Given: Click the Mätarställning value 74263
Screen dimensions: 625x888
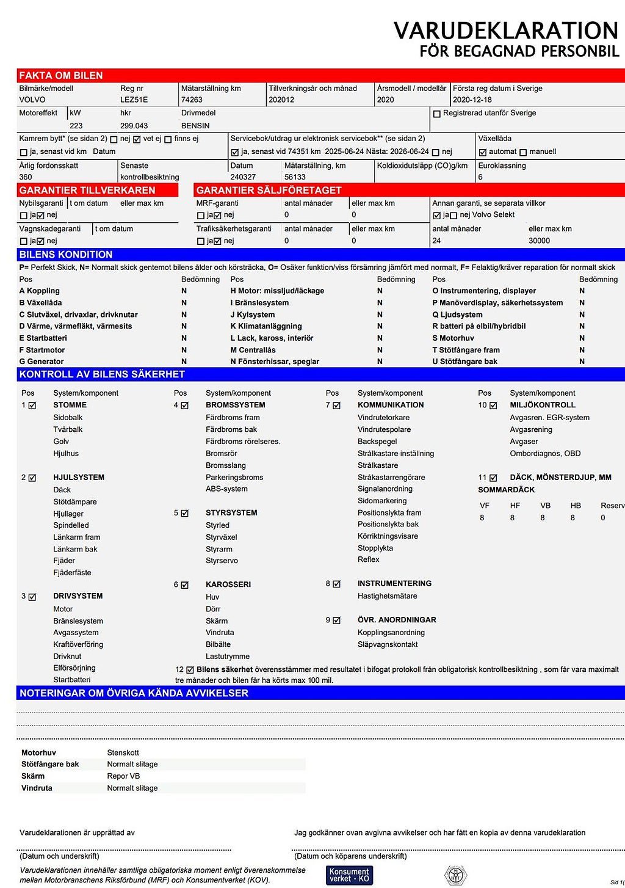Looking at the screenshot, I should coord(192,100).
